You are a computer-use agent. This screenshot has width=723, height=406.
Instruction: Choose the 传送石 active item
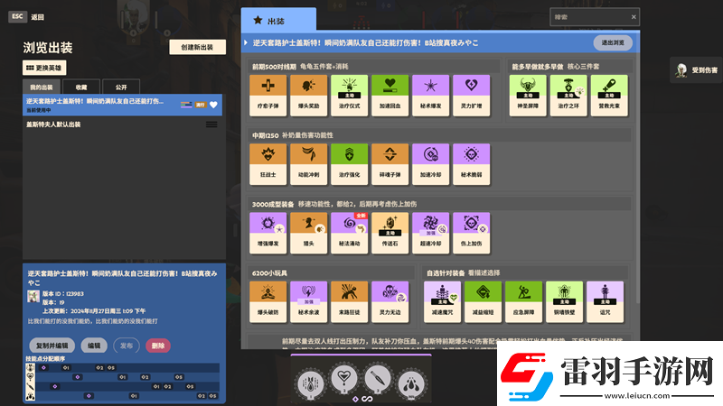[390, 233]
